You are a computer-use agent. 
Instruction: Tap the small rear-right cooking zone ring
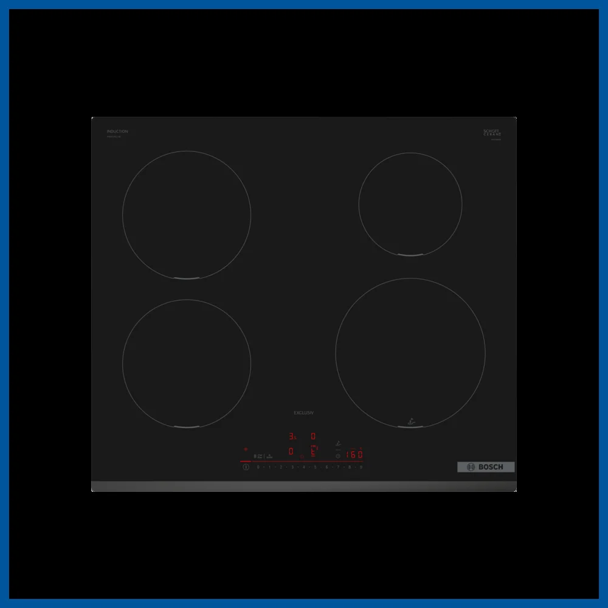(x=410, y=204)
